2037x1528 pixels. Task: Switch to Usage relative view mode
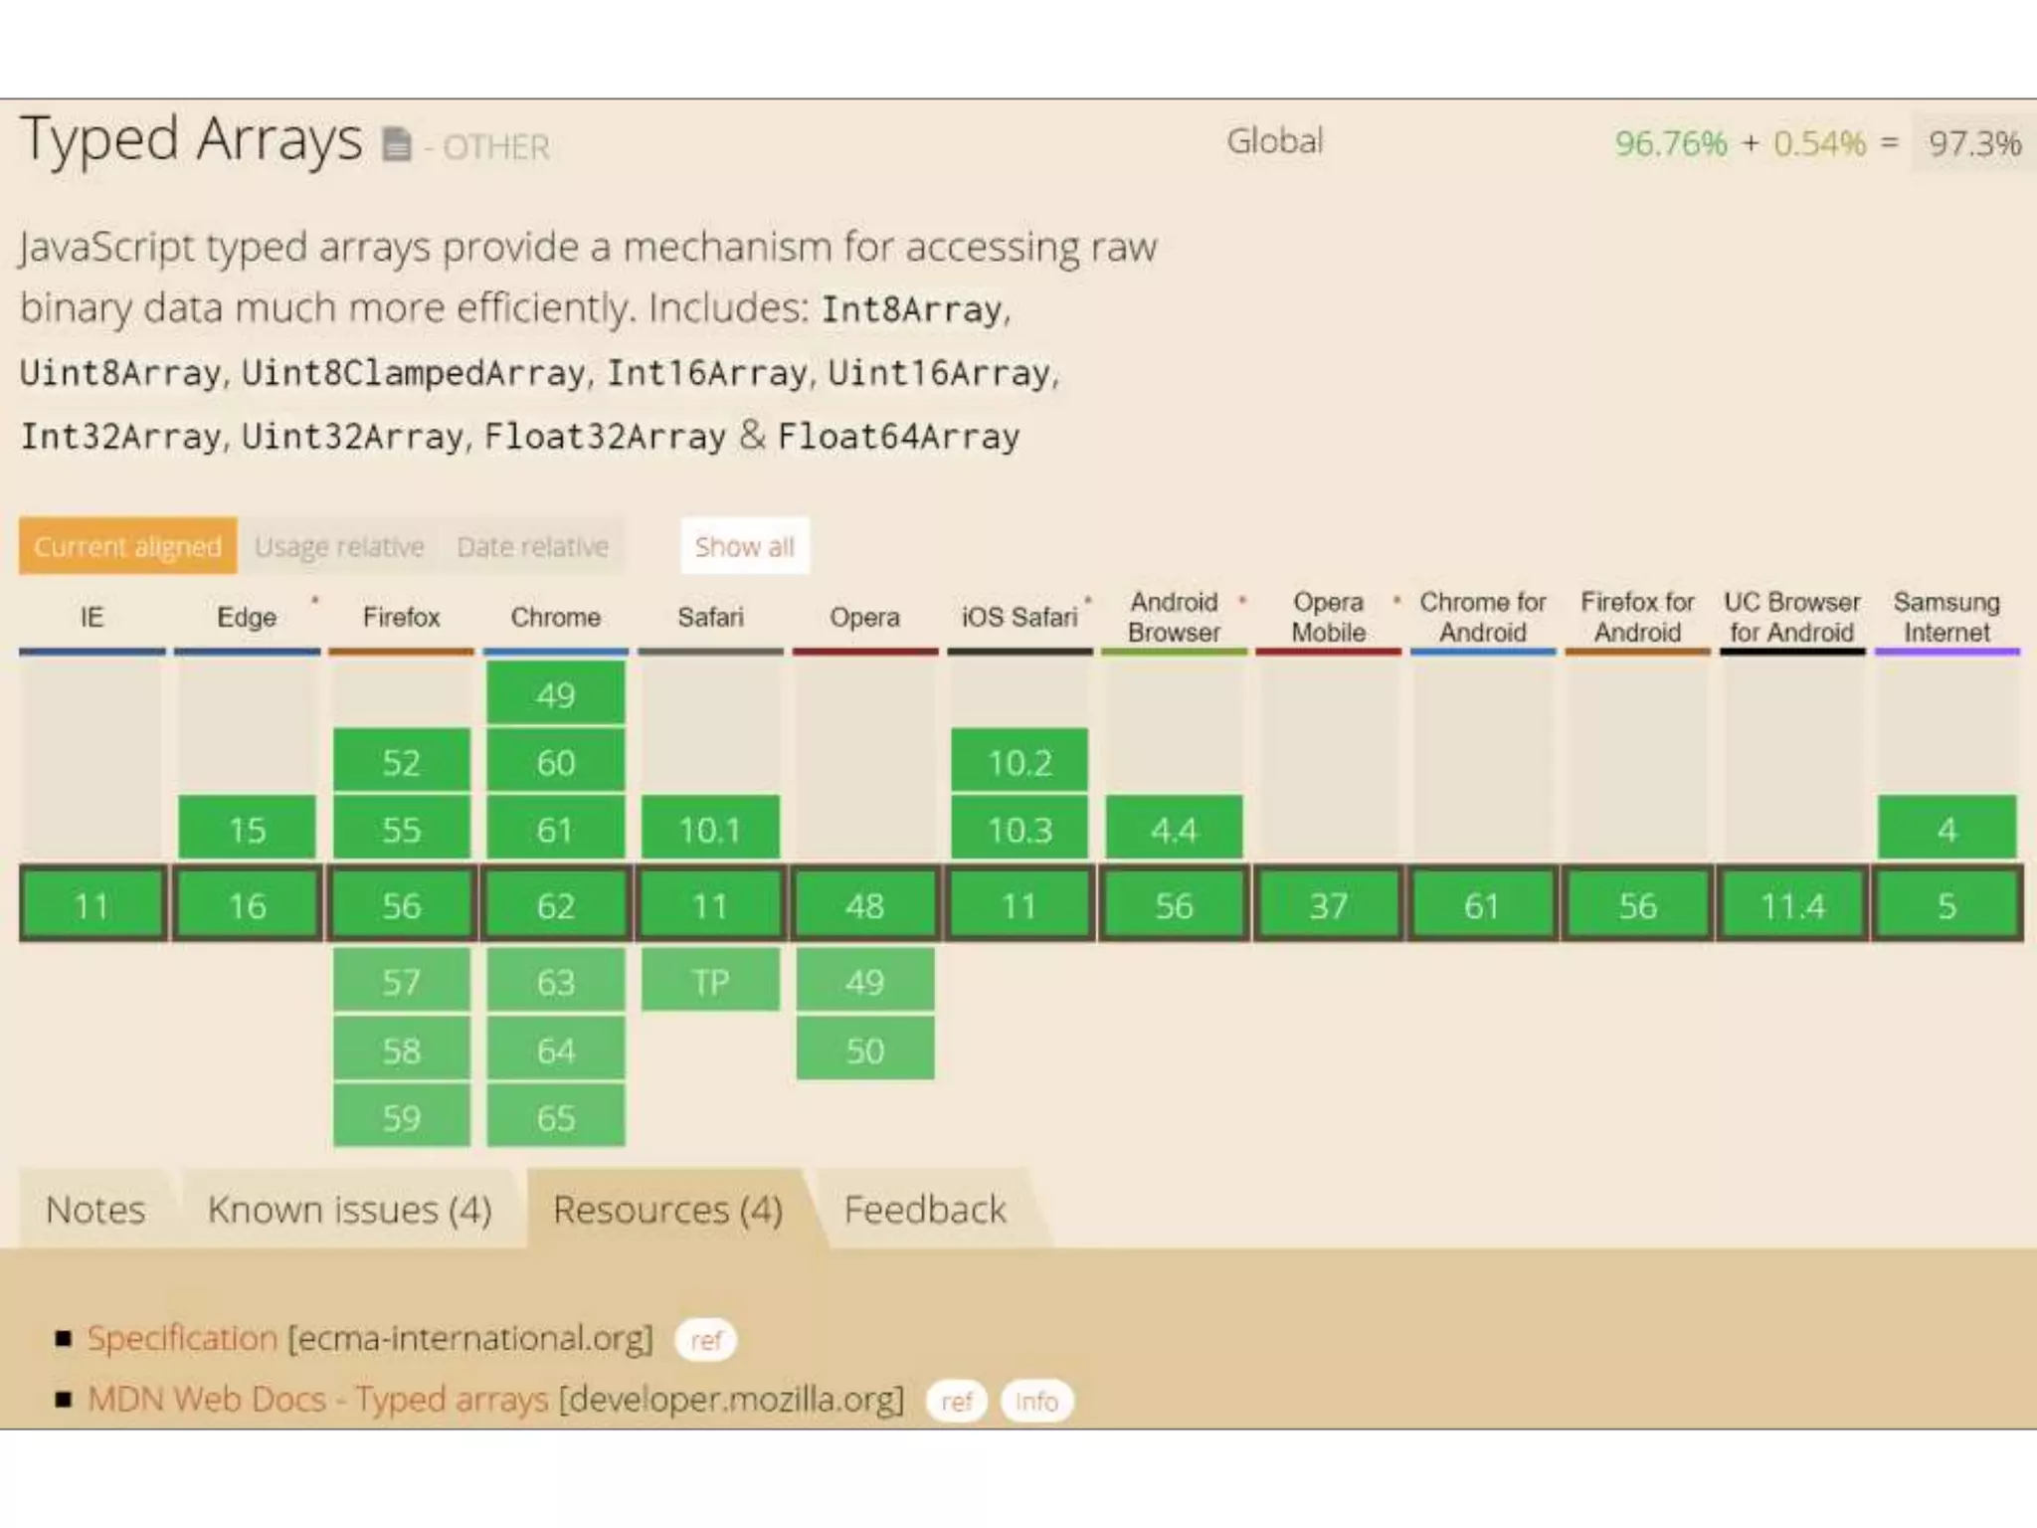click(x=339, y=546)
